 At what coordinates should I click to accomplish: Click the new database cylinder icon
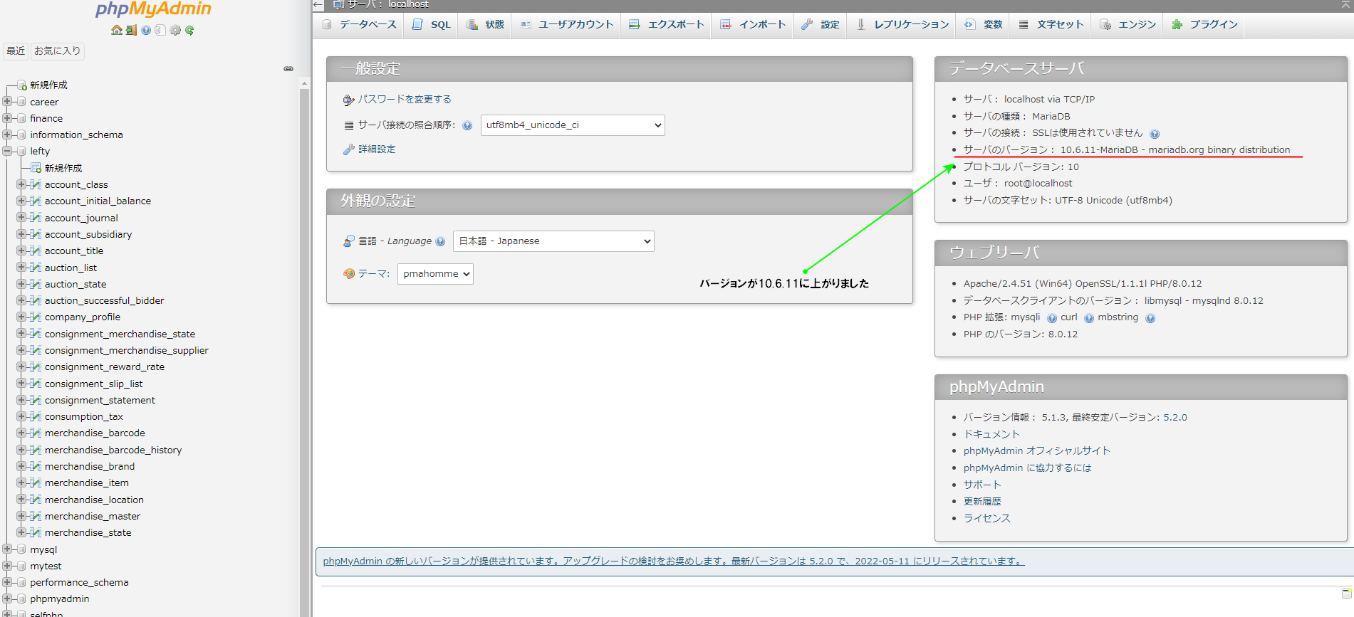22,85
